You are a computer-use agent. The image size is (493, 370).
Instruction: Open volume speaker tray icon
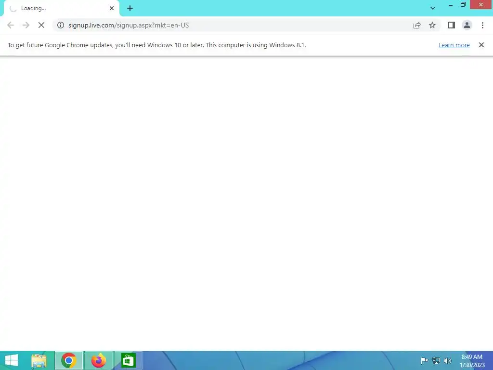447,360
